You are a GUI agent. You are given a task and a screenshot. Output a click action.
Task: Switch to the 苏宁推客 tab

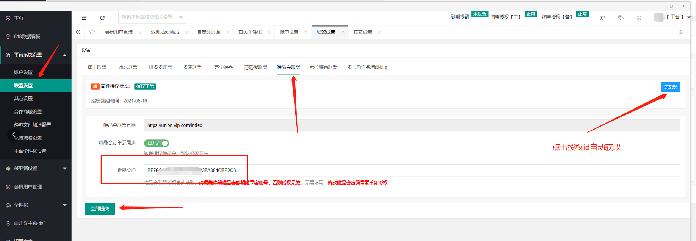pos(223,67)
